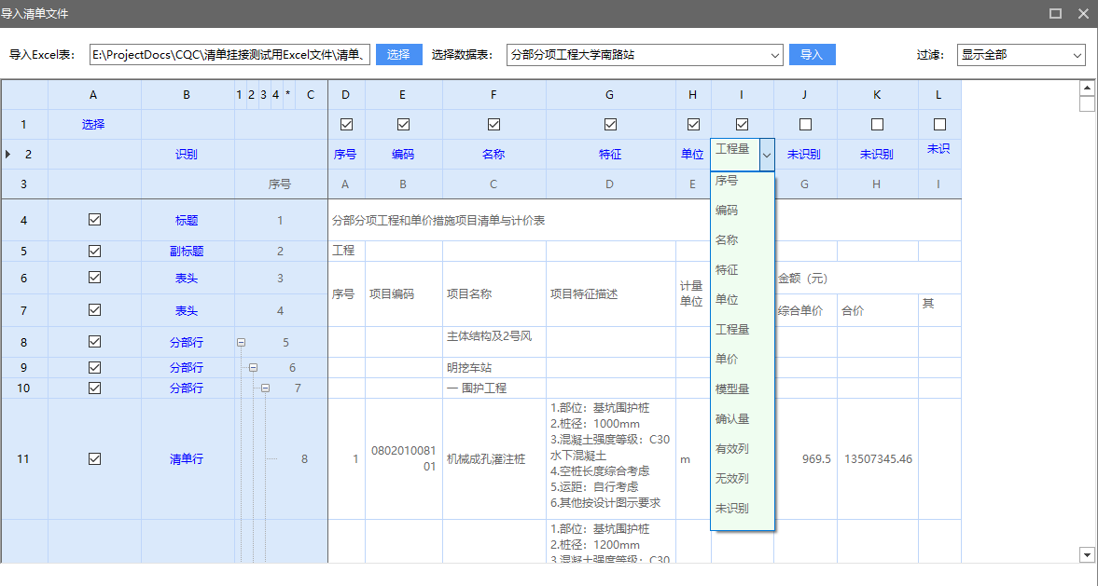Uncheck the row 7 表头 selection checkbox

tap(94, 310)
